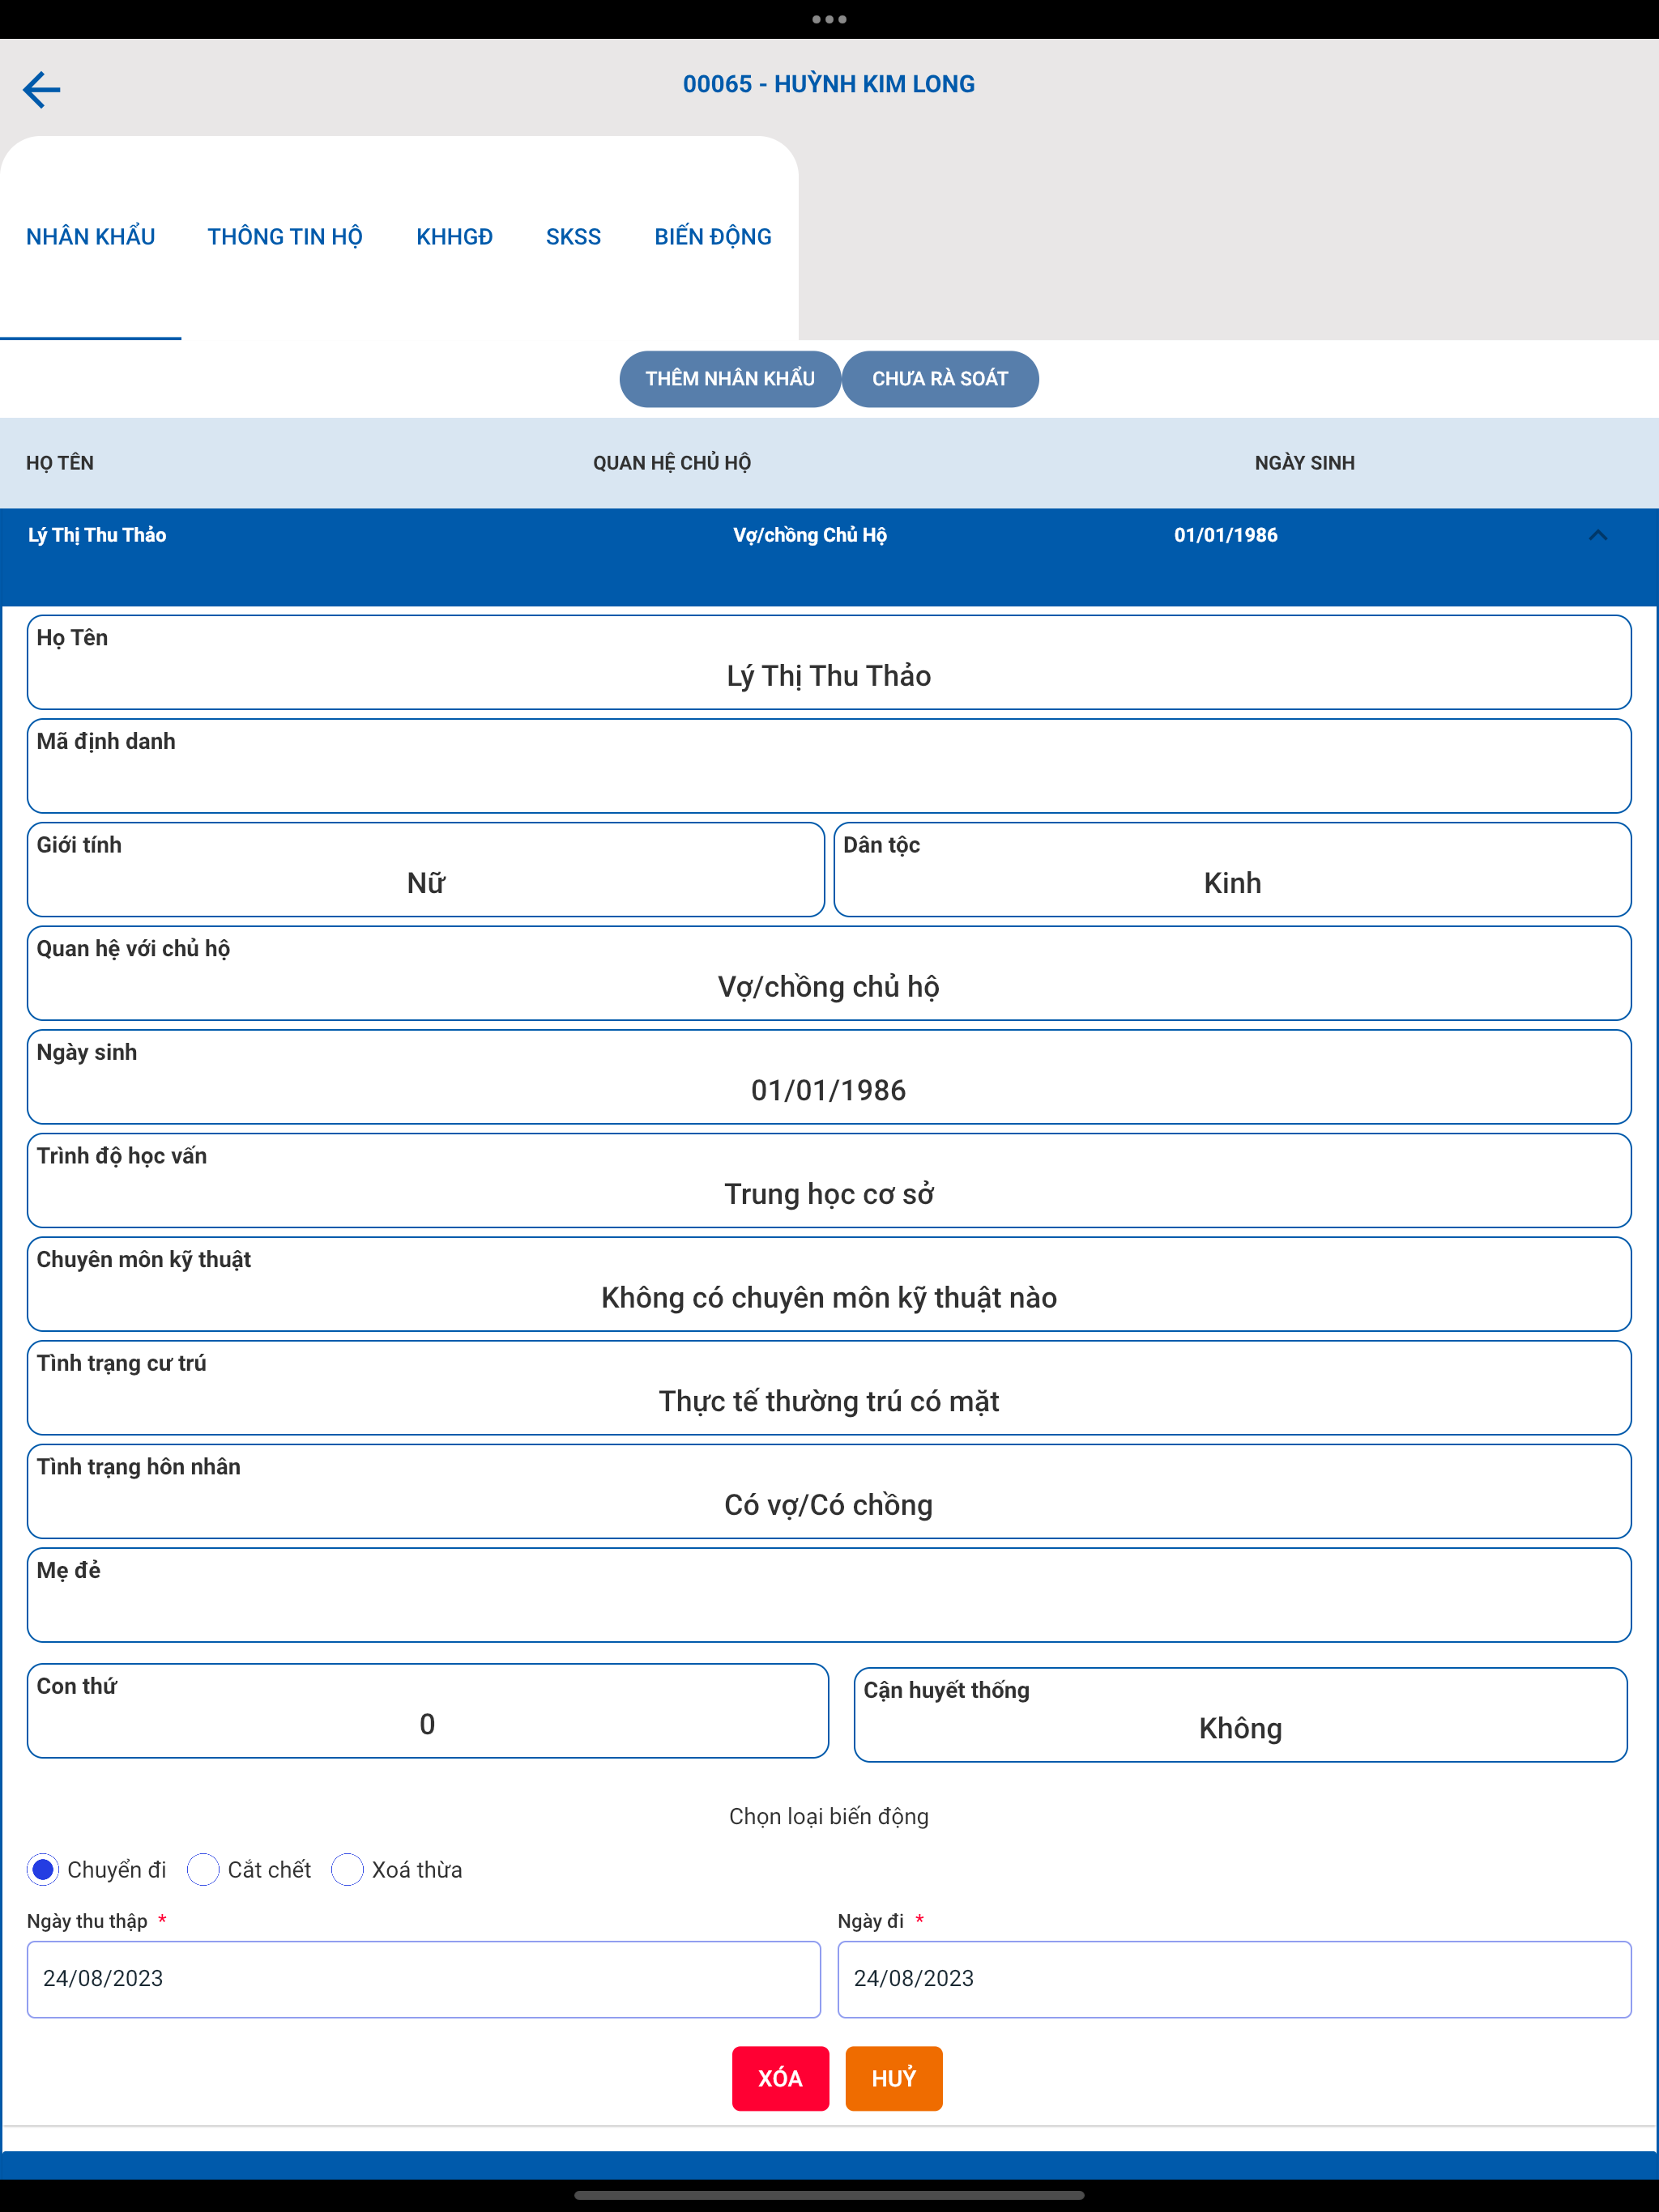Screen dimensions: 1659x2212
Task: Click the Họ Tên field
Action: point(829,662)
